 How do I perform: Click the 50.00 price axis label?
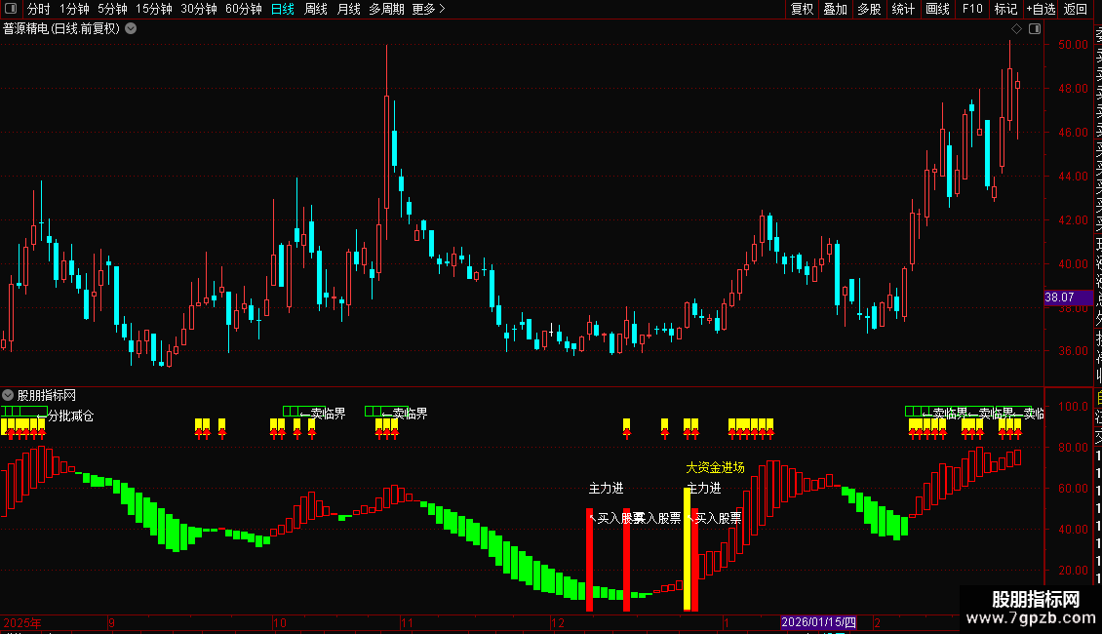1073,44
